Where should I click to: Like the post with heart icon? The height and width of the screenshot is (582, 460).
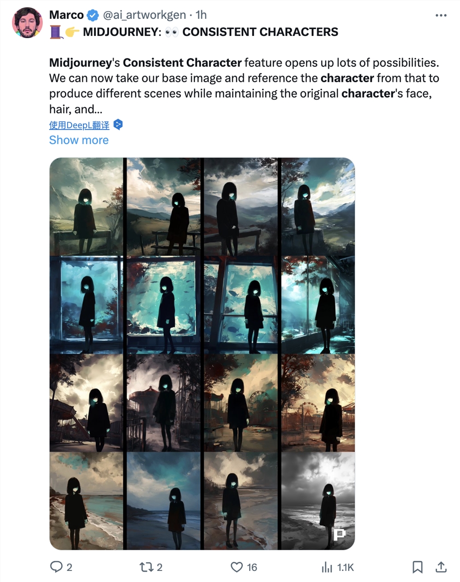coord(236,567)
